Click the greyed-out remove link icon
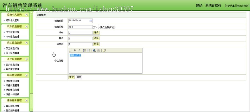Image resolution: width=250 pixels, height=112 pixels. click(99, 50)
